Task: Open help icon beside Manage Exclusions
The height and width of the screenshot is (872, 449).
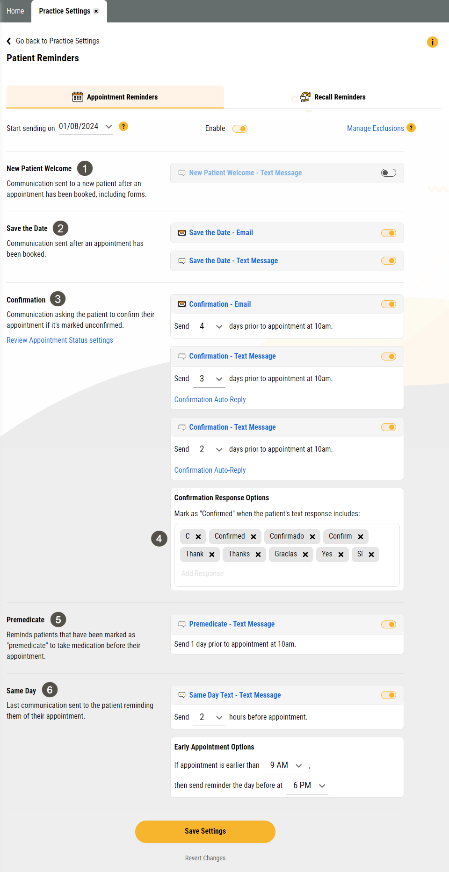Action: coord(411,128)
